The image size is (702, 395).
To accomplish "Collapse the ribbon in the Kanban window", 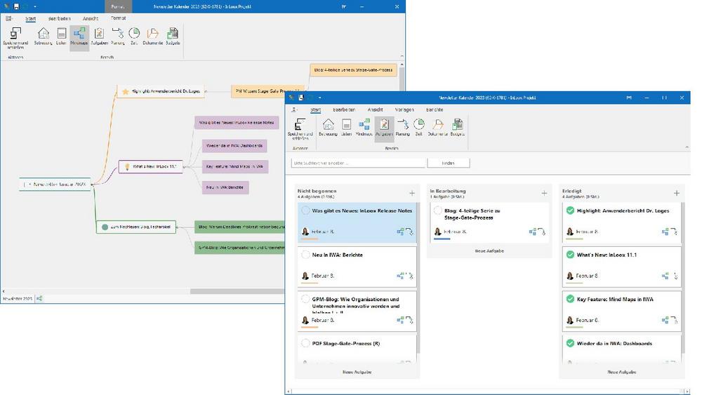I will [687, 147].
